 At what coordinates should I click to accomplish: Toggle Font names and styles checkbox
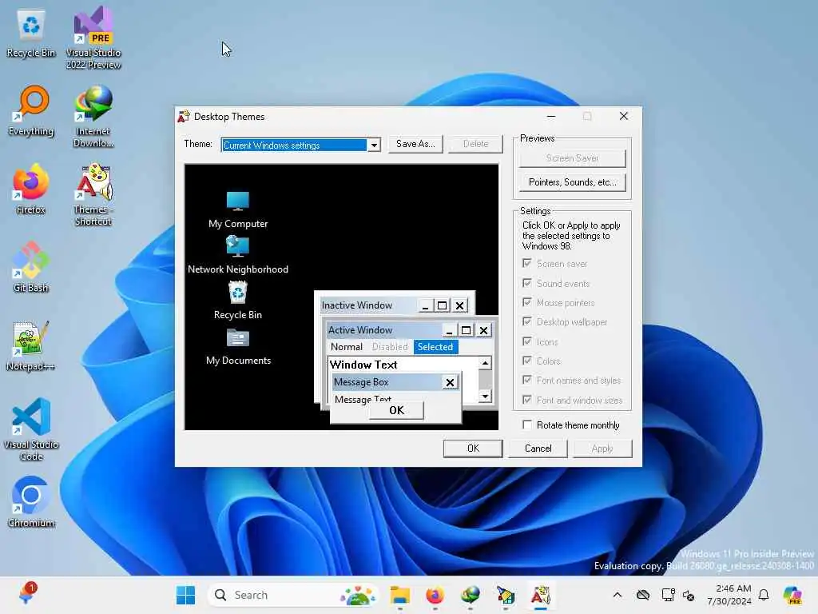click(x=527, y=380)
